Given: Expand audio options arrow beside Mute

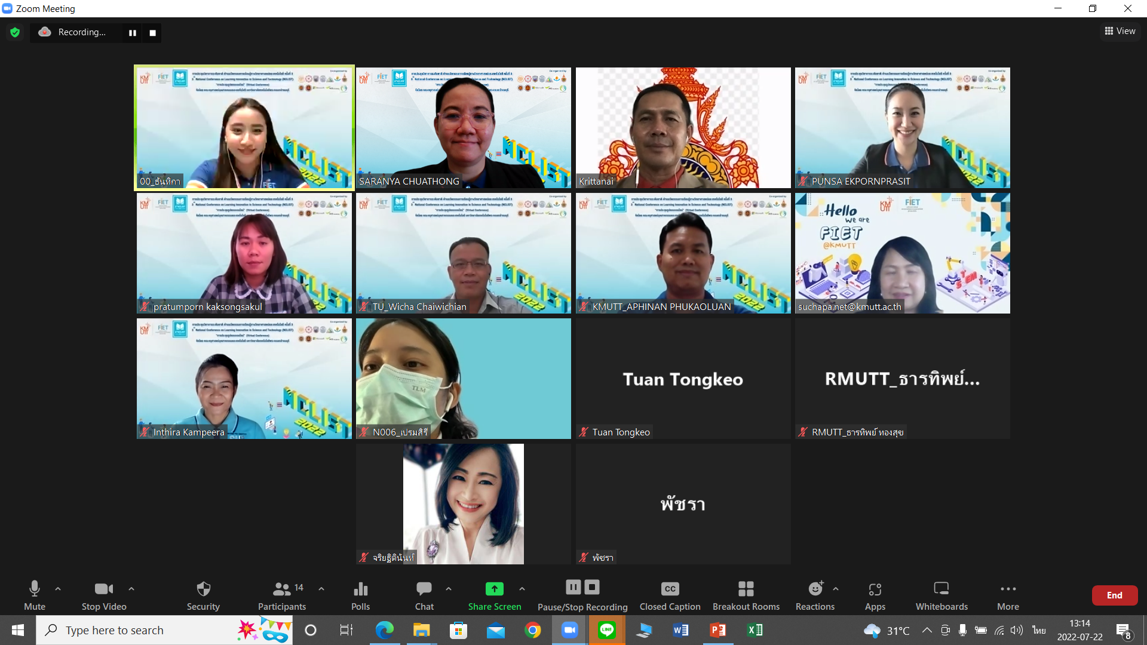Looking at the screenshot, I should [58, 589].
